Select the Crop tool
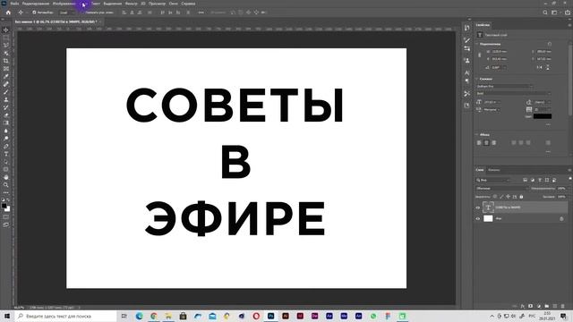This screenshot has width=573, height=322. point(6,61)
